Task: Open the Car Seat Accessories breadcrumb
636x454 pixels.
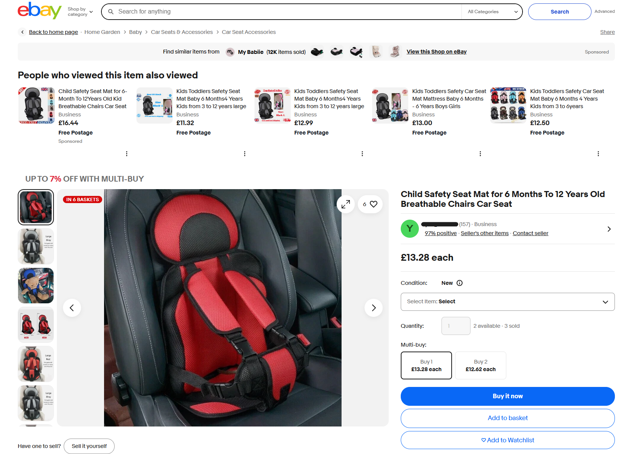Action: point(249,32)
